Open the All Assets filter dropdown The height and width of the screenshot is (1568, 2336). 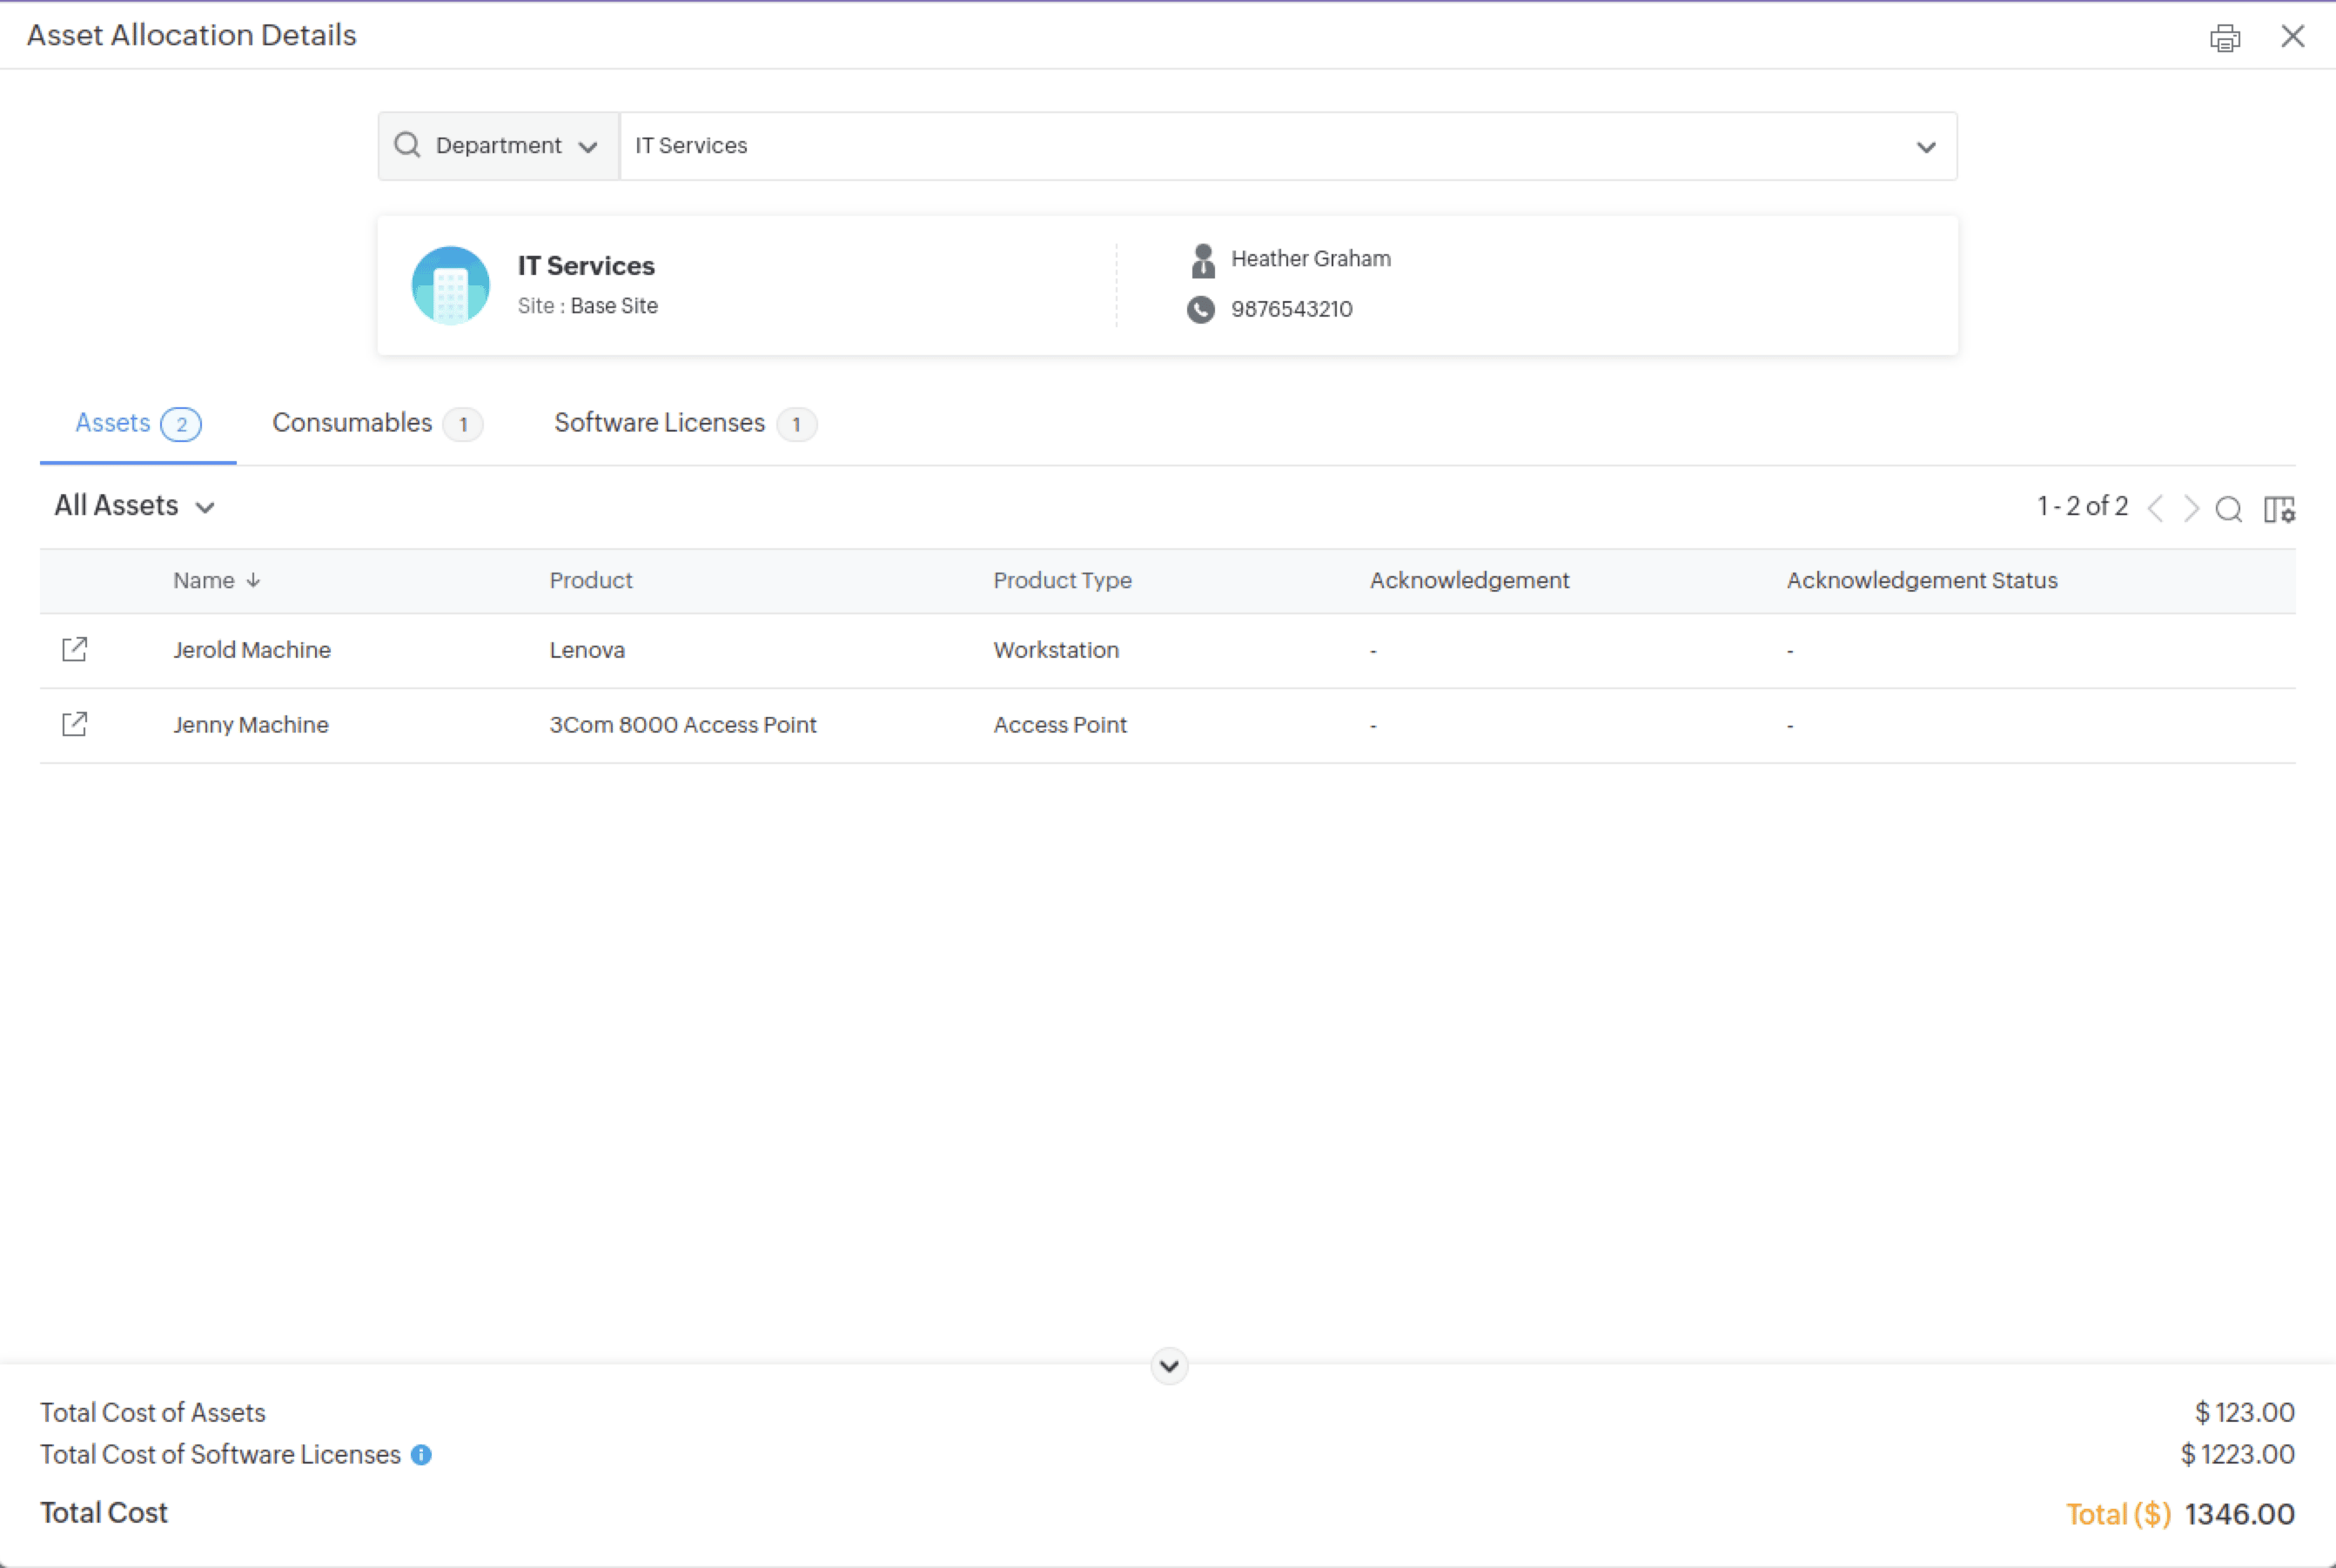pos(135,506)
